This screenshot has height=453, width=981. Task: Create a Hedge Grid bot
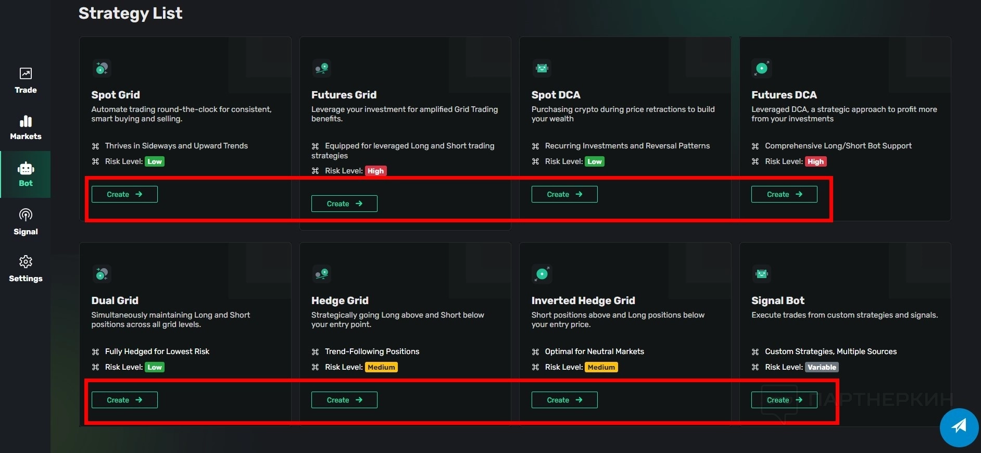pyautogui.click(x=344, y=400)
